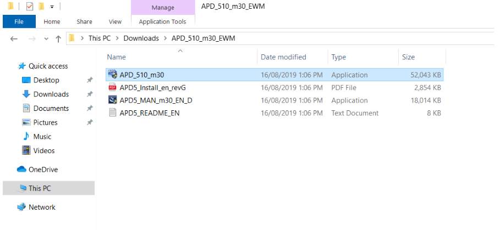Switch to the View ribbon tab
Image resolution: width=499 pixels, height=230 pixels.
(x=115, y=21)
